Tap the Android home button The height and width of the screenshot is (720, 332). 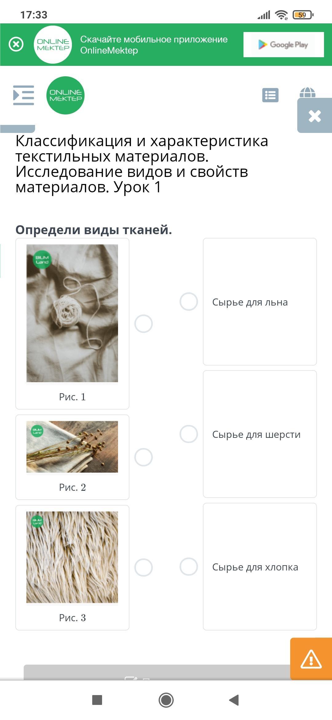pos(166,700)
